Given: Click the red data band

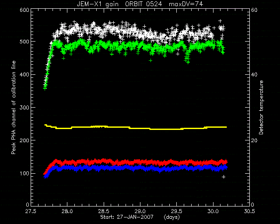Looking at the screenshot, I should [136, 162].
